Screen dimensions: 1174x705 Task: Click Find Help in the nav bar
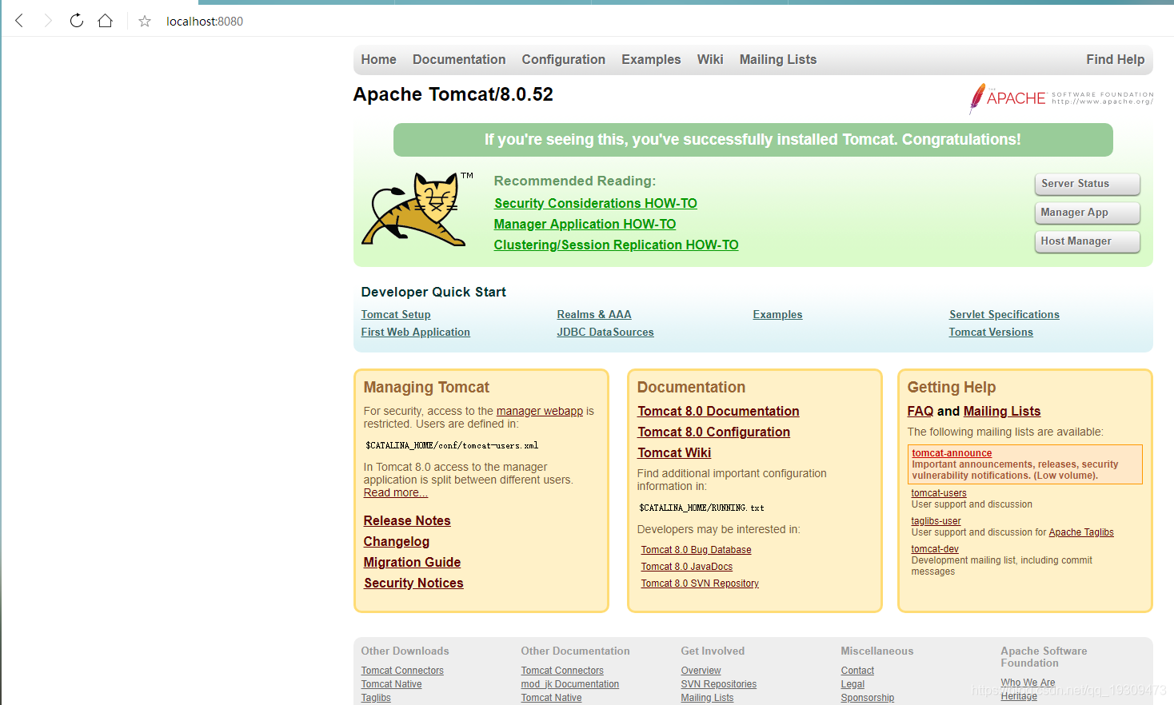click(x=1115, y=59)
